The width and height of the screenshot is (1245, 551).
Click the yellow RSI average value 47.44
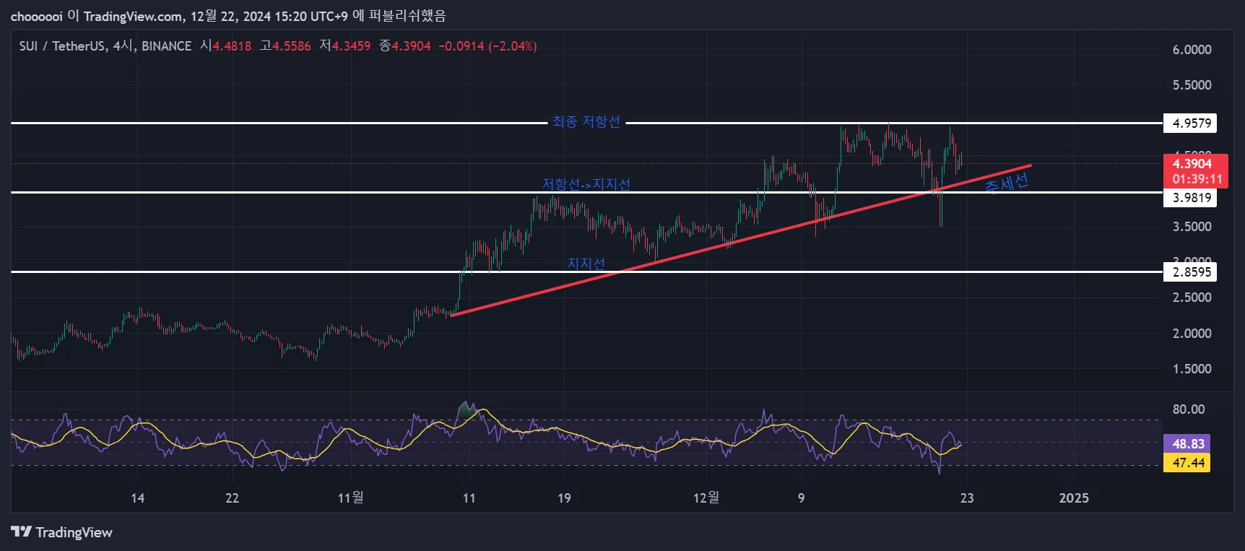pos(1188,463)
